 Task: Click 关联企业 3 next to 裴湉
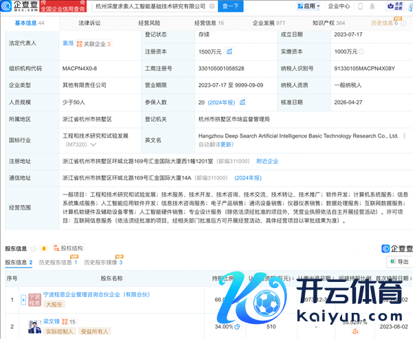click(94, 44)
